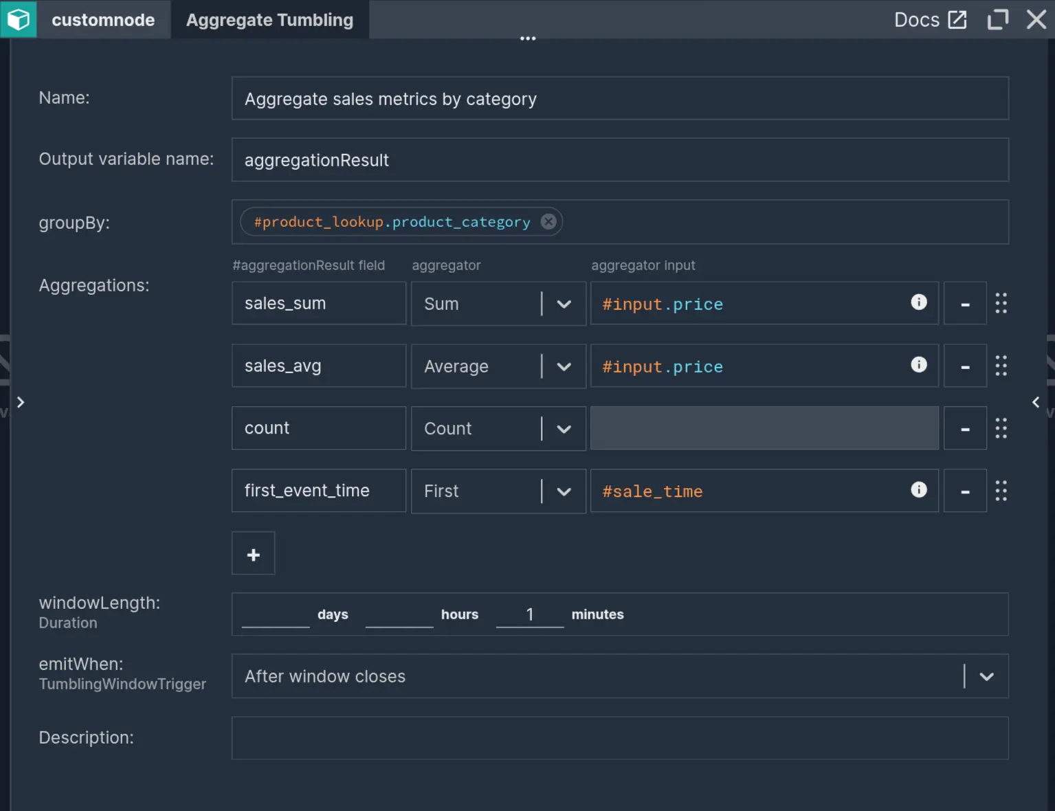Image resolution: width=1055 pixels, height=811 pixels.
Task: Open Docs external link
Action: tap(930, 19)
